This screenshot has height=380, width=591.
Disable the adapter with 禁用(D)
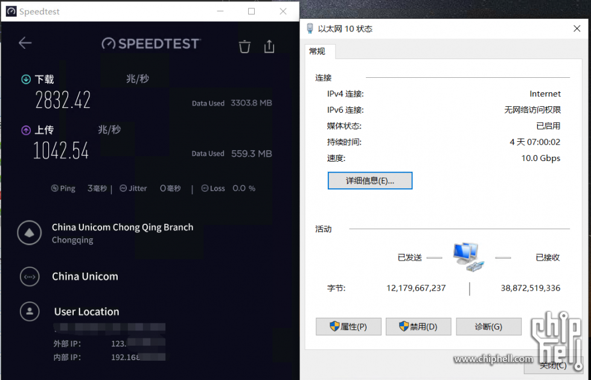tap(418, 326)
